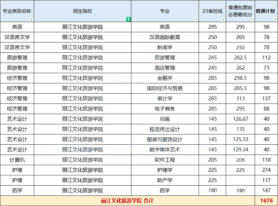Viewport: 278px width, 206px height.
Task: Click the total value 1676
Action: click(x=266, y=201)
